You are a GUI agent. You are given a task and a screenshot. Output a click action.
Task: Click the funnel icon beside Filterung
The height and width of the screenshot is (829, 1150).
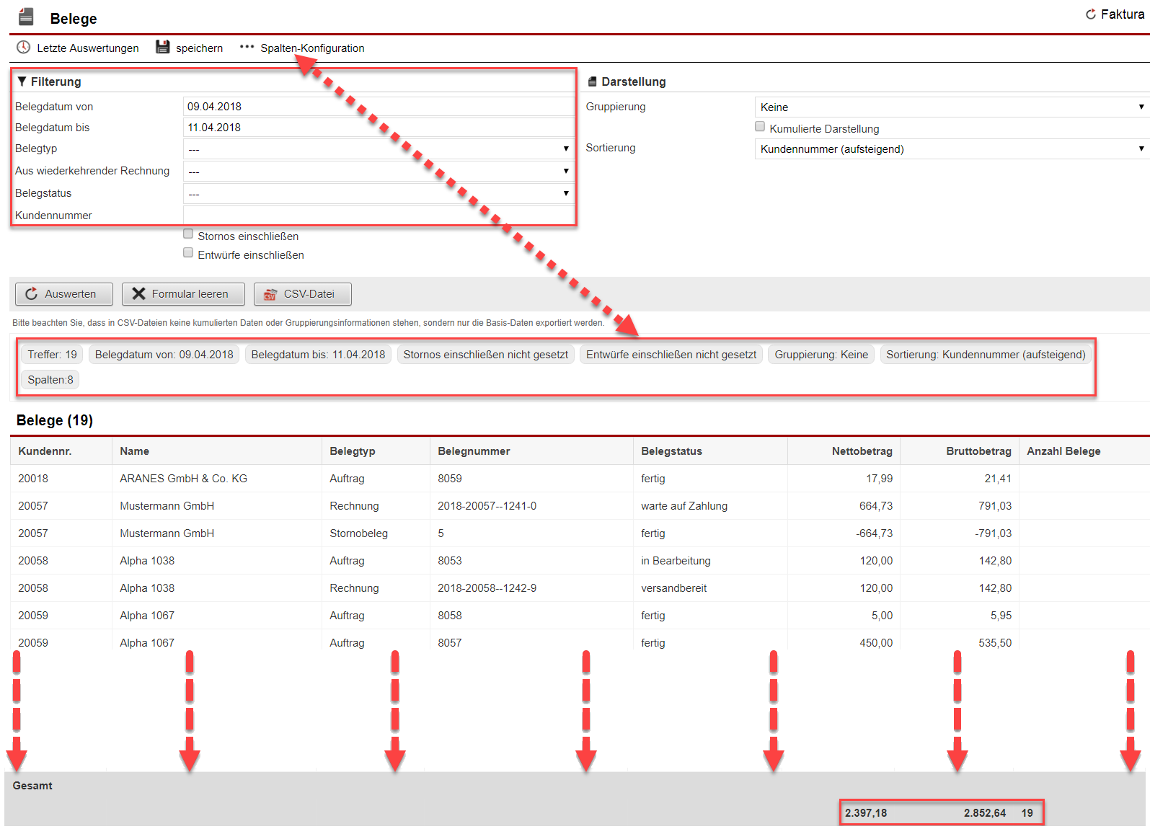click(x=22, y=81)
